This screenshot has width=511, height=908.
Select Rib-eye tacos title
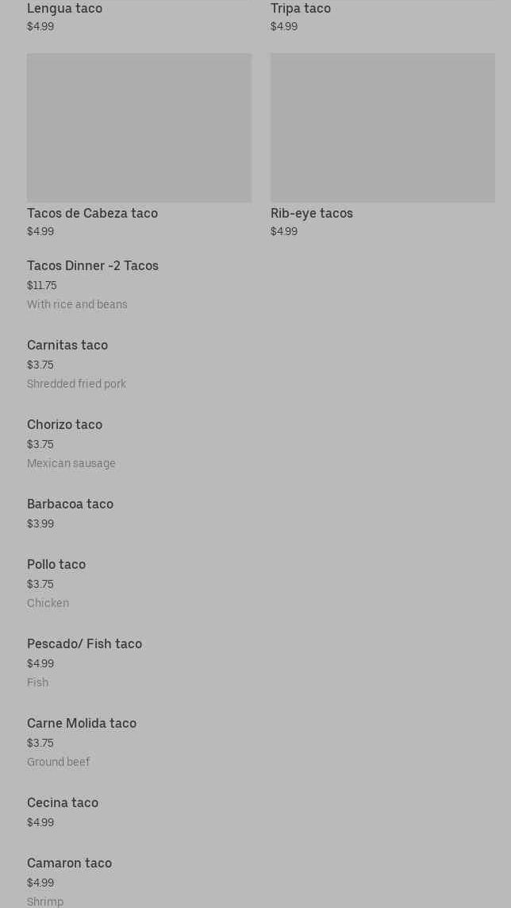click(311, 213)
